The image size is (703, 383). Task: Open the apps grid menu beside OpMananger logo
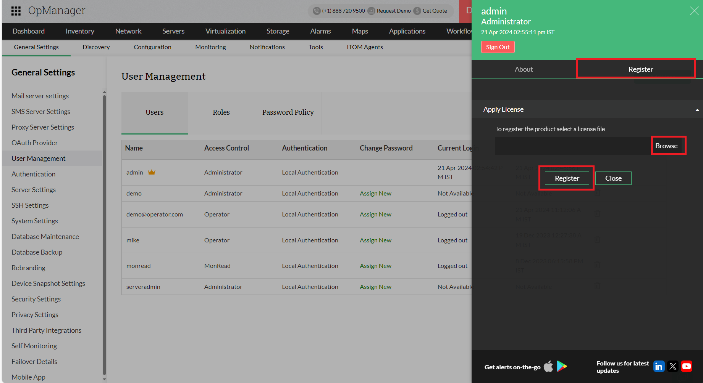tap(16, 11)
